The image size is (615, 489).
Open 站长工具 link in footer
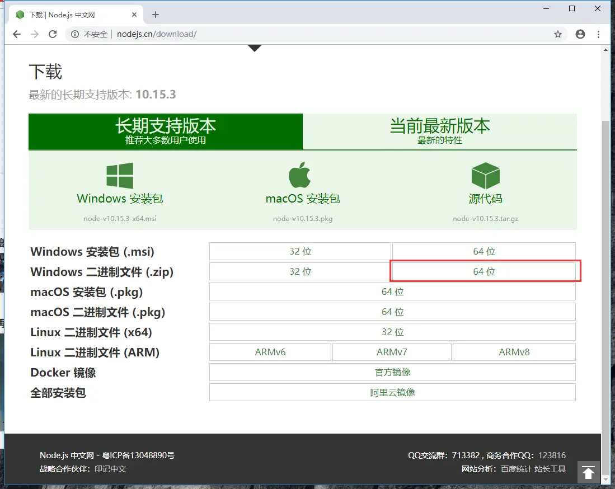(550, 469)
